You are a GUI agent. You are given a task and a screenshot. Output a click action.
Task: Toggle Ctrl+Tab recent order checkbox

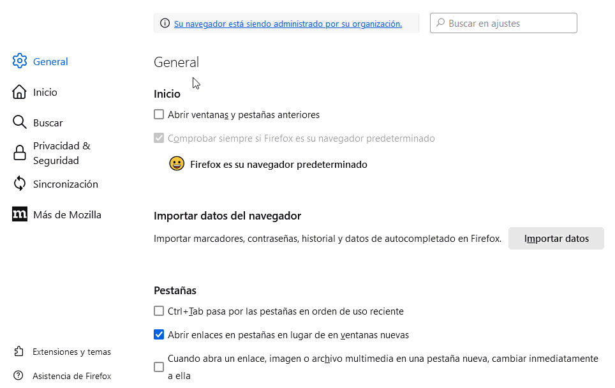(159, 311)
